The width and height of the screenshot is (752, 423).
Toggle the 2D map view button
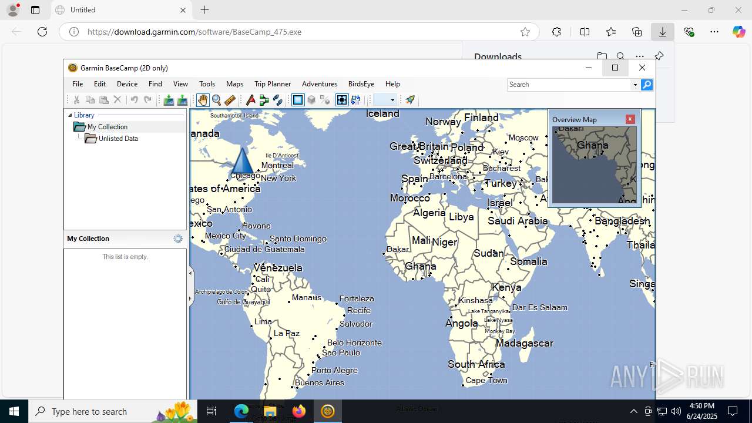[298, 100]
